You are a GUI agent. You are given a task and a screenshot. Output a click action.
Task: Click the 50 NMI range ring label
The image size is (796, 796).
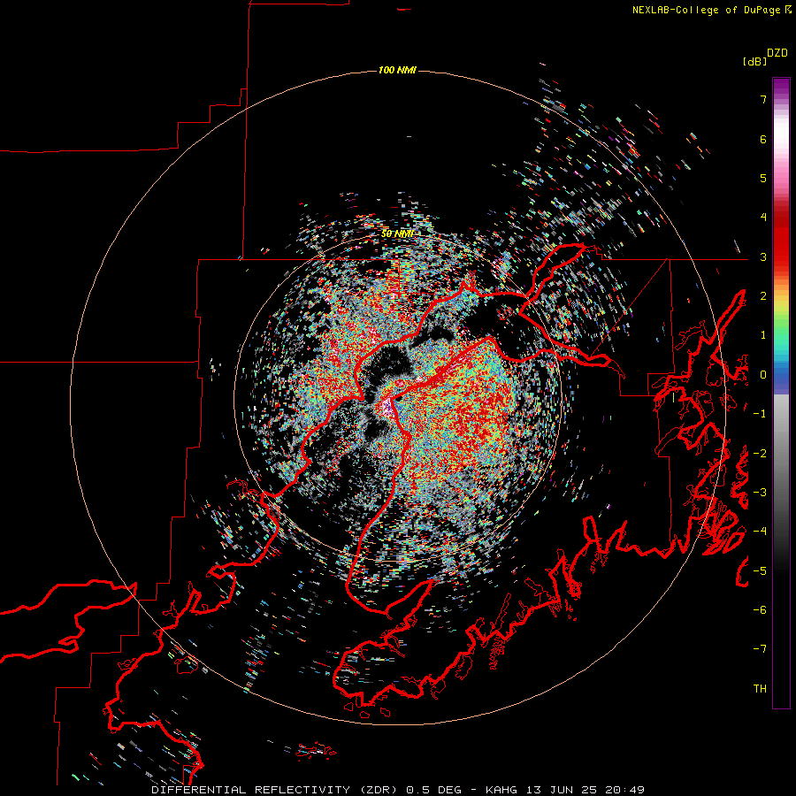(397, 233)
